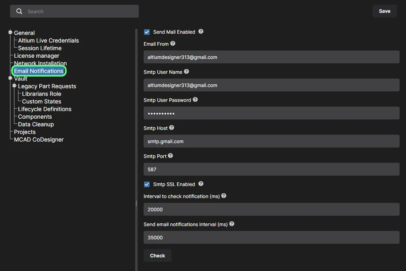Click help icon next to Smtp Host
Screen dimensions: 406x271
pyautogui.click(x=172, y=128)
